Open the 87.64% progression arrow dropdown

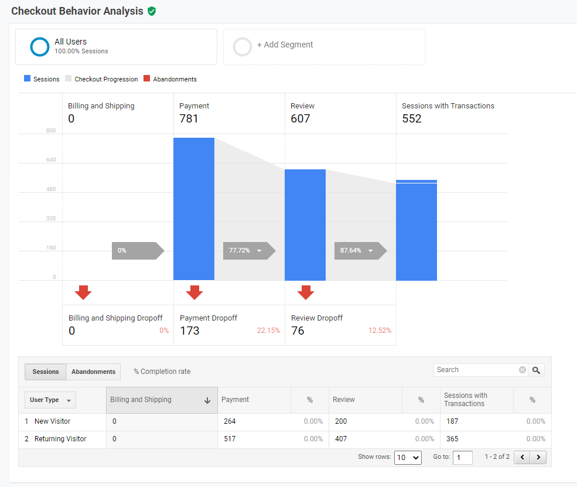pos(371,251)
